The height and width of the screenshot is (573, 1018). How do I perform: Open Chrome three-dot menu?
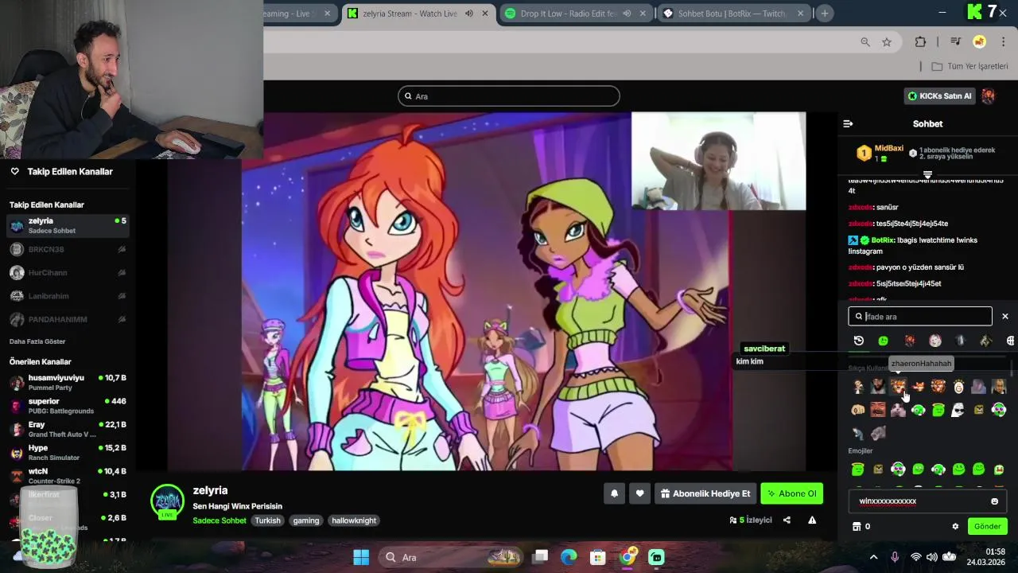click(1004, 42)
